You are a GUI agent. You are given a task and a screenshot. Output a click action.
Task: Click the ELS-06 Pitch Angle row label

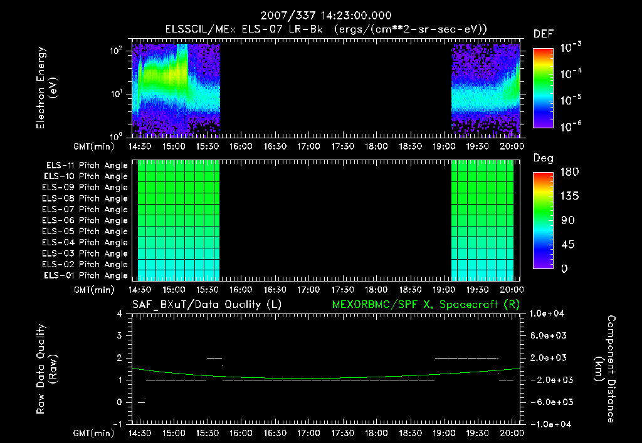85,221
